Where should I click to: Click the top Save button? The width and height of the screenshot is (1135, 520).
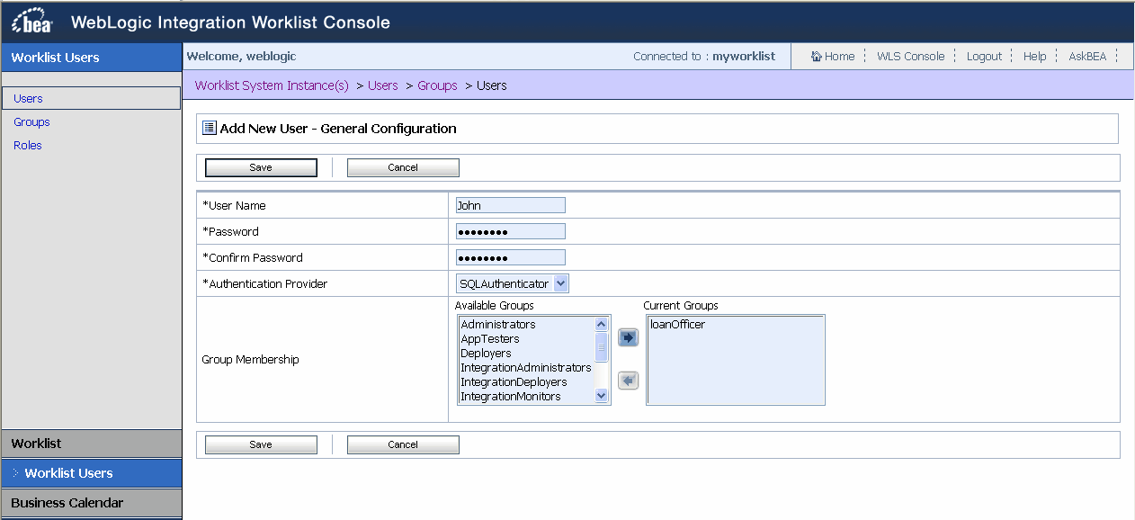click(261, 167)
